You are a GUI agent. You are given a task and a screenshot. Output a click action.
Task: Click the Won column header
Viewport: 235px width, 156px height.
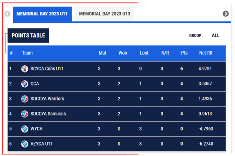[x=123, y=53]
